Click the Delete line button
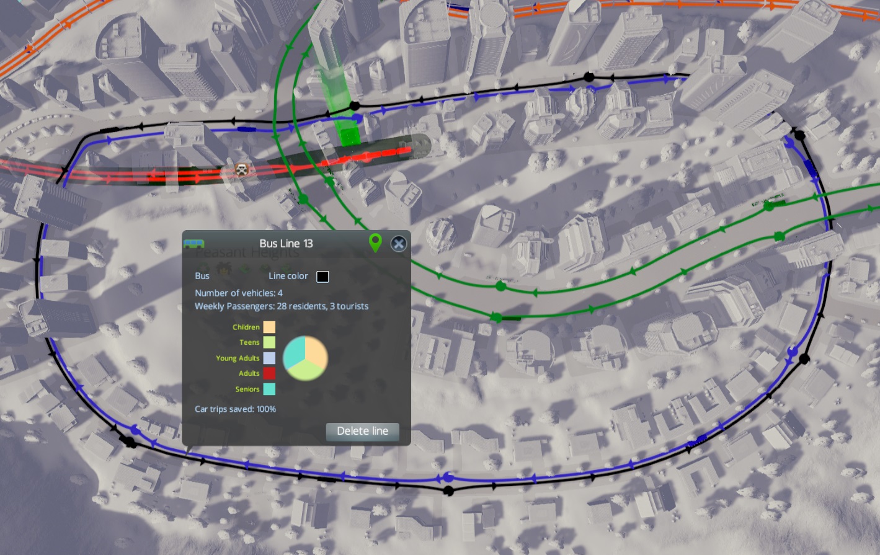The height and width of the screenshot is (555, 880). (362, 432)
